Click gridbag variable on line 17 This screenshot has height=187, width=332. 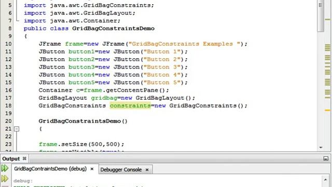point(104,98)
